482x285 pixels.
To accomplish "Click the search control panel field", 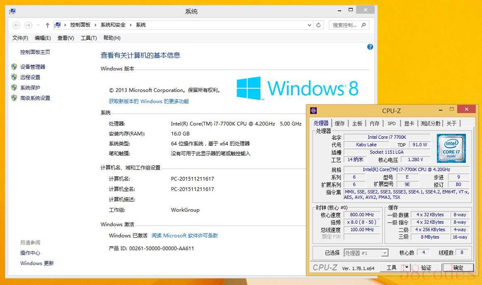I will [349, 25].
